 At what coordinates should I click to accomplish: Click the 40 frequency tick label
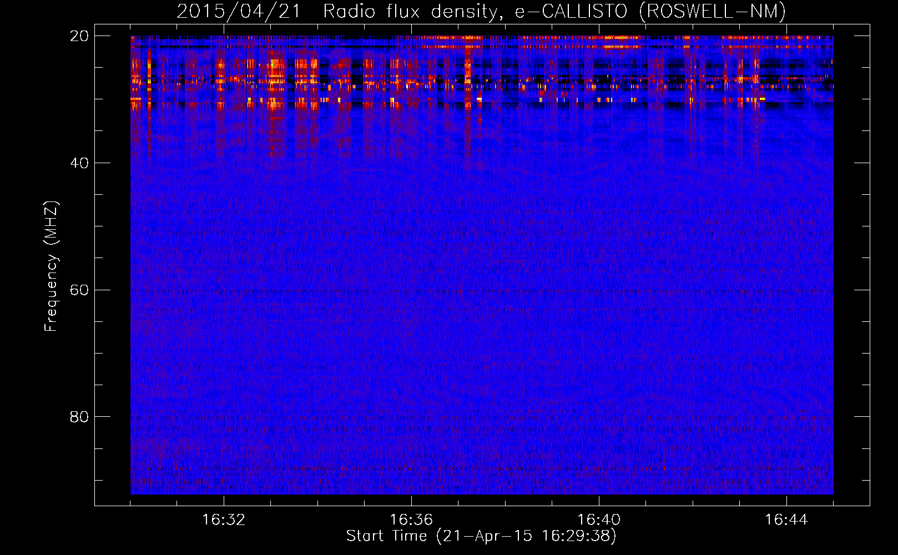pos(79,163)
